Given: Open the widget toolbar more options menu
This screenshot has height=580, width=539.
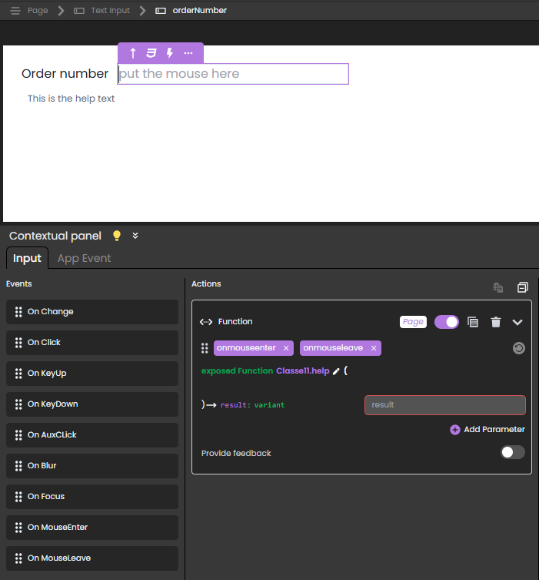Looking at the screenshot, I should [188, 53].
